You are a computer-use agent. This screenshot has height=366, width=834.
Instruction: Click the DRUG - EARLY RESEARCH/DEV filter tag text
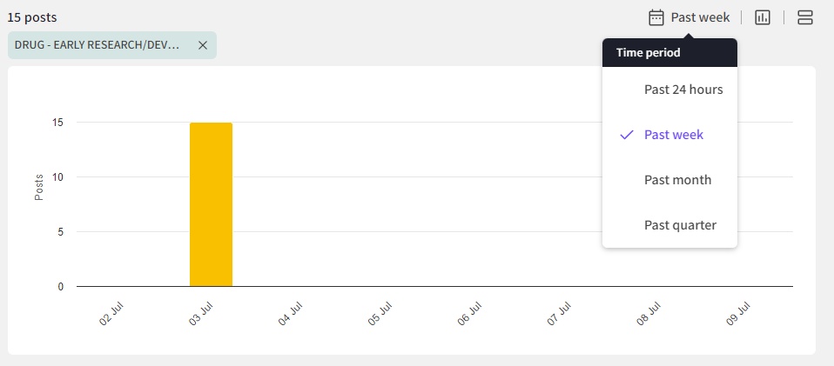98,45
